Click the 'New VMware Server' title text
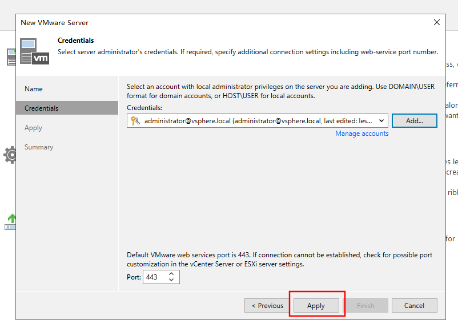Image resolution: width=458 pixels, height=332 pixels. pos(55,23)
